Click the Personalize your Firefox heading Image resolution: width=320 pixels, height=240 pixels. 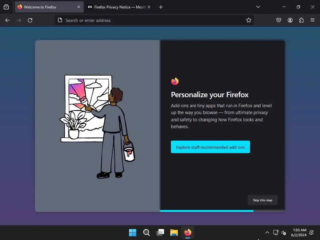click(210, 95)
